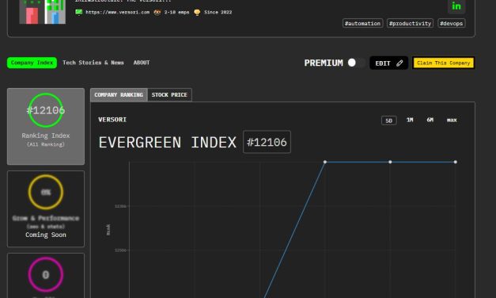The image size is (496, 298).
Task: Click the last data point at the chart line's end
Action: 455,162
